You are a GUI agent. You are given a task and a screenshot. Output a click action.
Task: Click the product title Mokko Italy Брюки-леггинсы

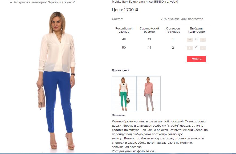point(145,2)
